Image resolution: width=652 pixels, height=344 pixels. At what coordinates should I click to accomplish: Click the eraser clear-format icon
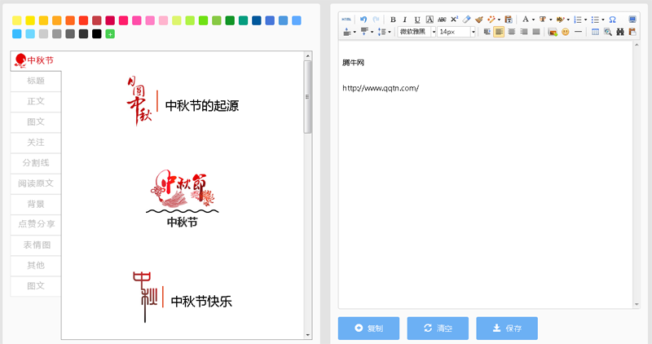coord(466,19)
